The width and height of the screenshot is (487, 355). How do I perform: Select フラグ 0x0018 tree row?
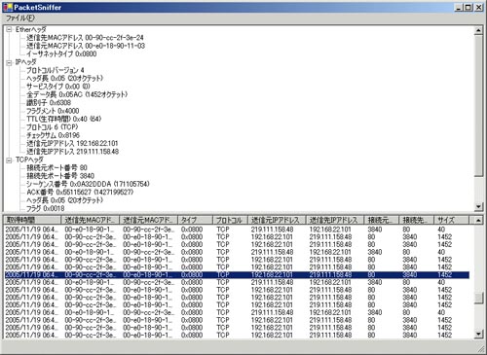coord(46,208)
